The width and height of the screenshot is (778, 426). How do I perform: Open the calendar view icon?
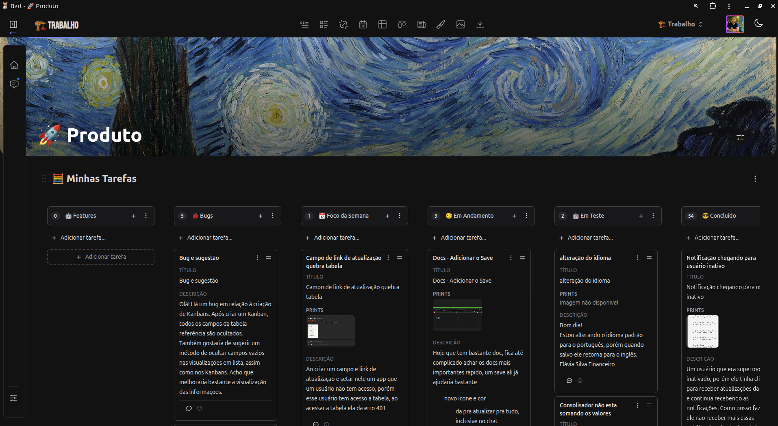363,24
